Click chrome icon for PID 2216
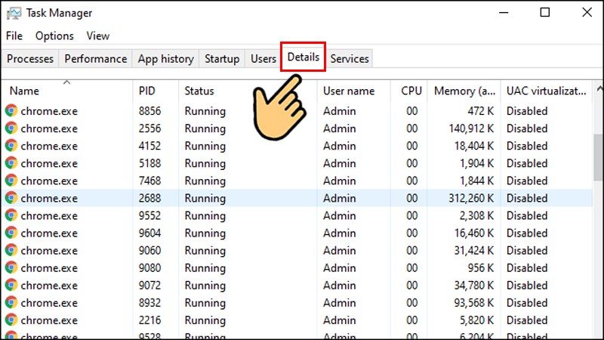This screenshot has height=340, width=604. [x=11, y=320]
